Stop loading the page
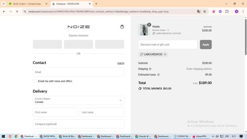 (17, 12)
